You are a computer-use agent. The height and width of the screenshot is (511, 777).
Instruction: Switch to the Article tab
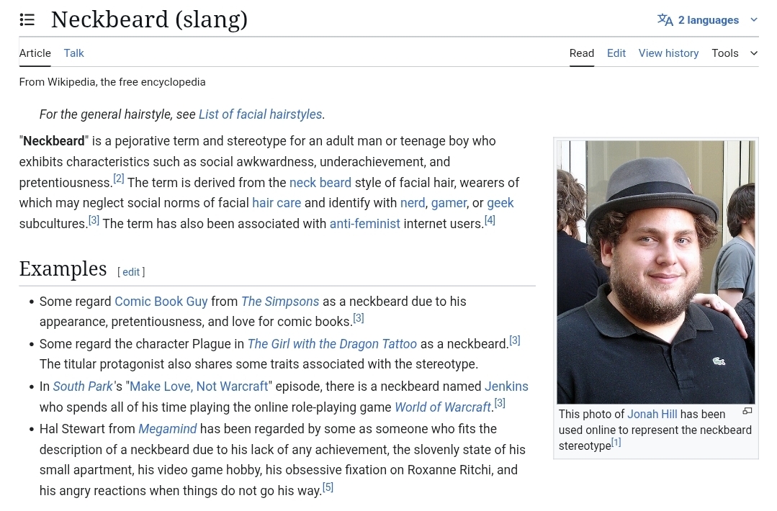point(35,53)
